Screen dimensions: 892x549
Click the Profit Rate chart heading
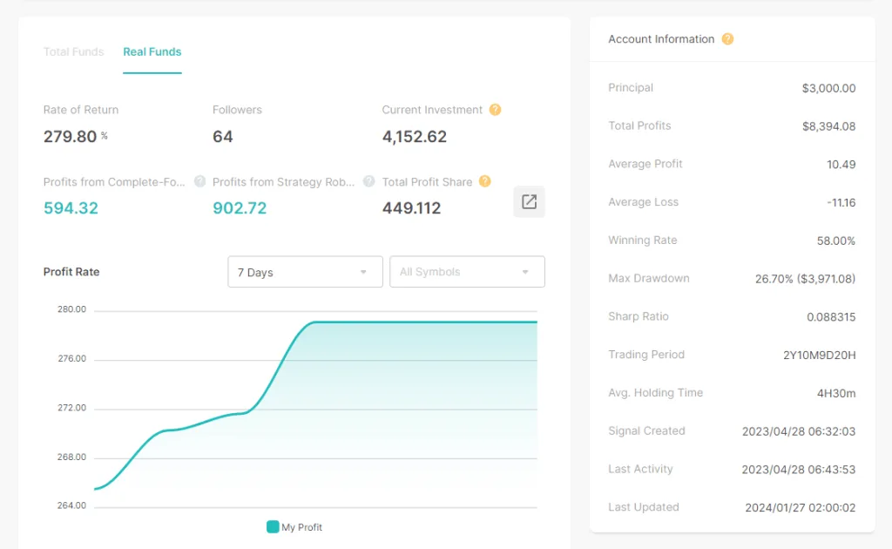[x=71, y=272]
